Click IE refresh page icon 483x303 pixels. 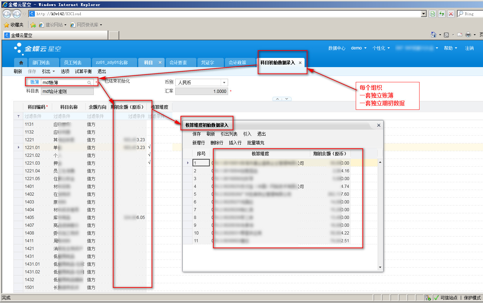441,14
